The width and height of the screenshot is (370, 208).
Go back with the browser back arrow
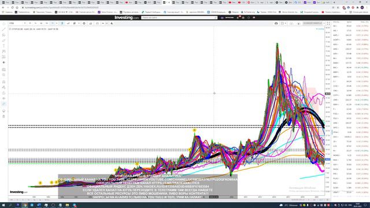3,8
